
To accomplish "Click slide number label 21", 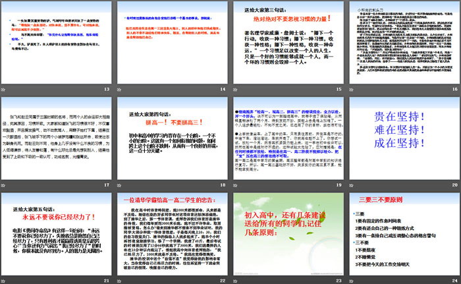I will [x=107, y=281].
